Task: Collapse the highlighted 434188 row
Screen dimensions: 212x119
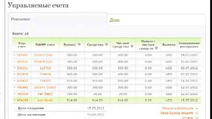Action: tap(15, 100)
